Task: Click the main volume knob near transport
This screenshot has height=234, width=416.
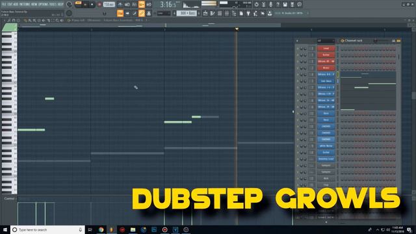Action: (x=69, y=5)
